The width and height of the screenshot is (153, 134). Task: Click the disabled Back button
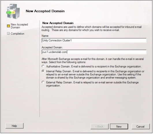coord(99,126)
